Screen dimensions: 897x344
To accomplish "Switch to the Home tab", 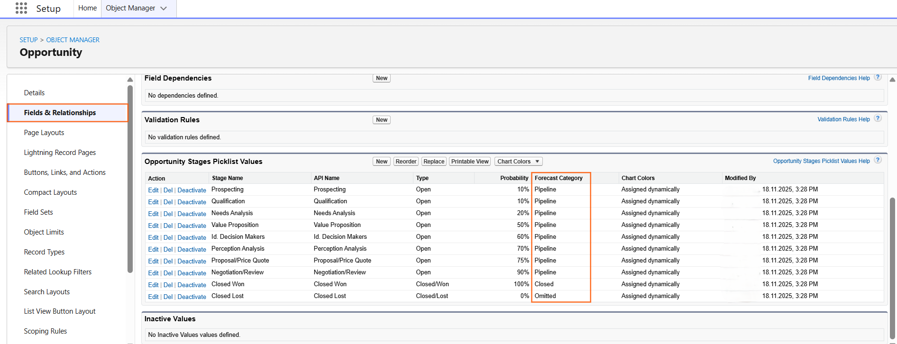I will (87, 8).
